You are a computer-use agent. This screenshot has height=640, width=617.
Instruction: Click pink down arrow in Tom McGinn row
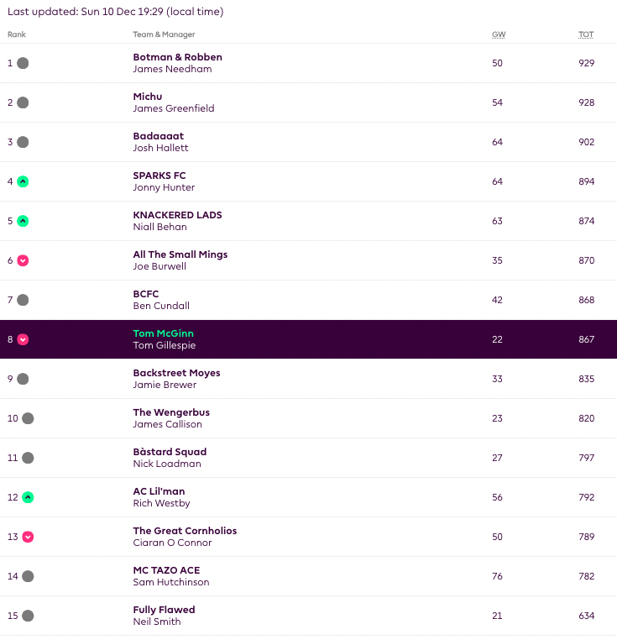23,339
